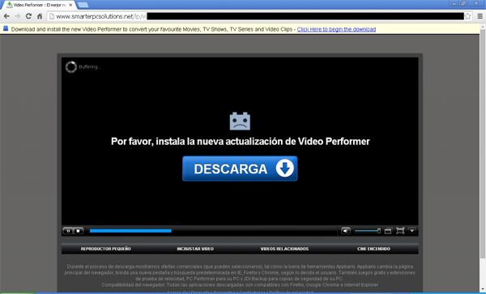486x294 pixels.
Task: Open VIDEOS RELACIONADOS option
Action: tap(284, 249)
